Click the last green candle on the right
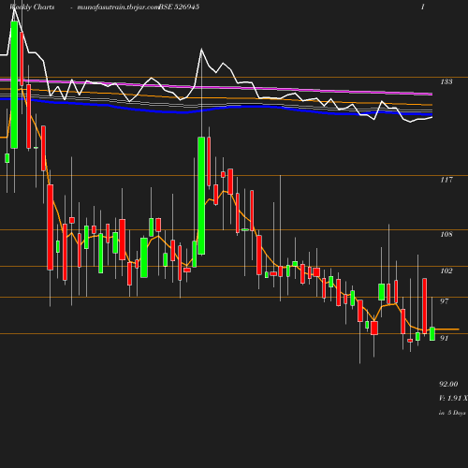 [432, 334]
